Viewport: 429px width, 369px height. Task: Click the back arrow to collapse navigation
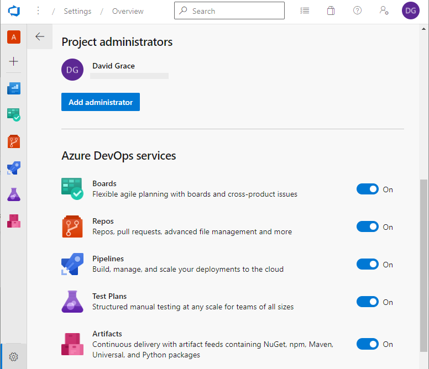40,36
